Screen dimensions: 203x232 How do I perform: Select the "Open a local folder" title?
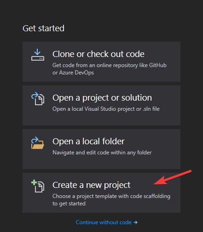point(88,141)
